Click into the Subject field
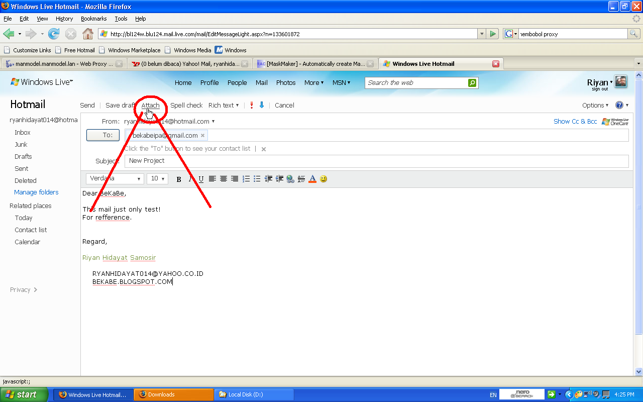The width and height of the screenshot is (643, 402). click(377, 161)
